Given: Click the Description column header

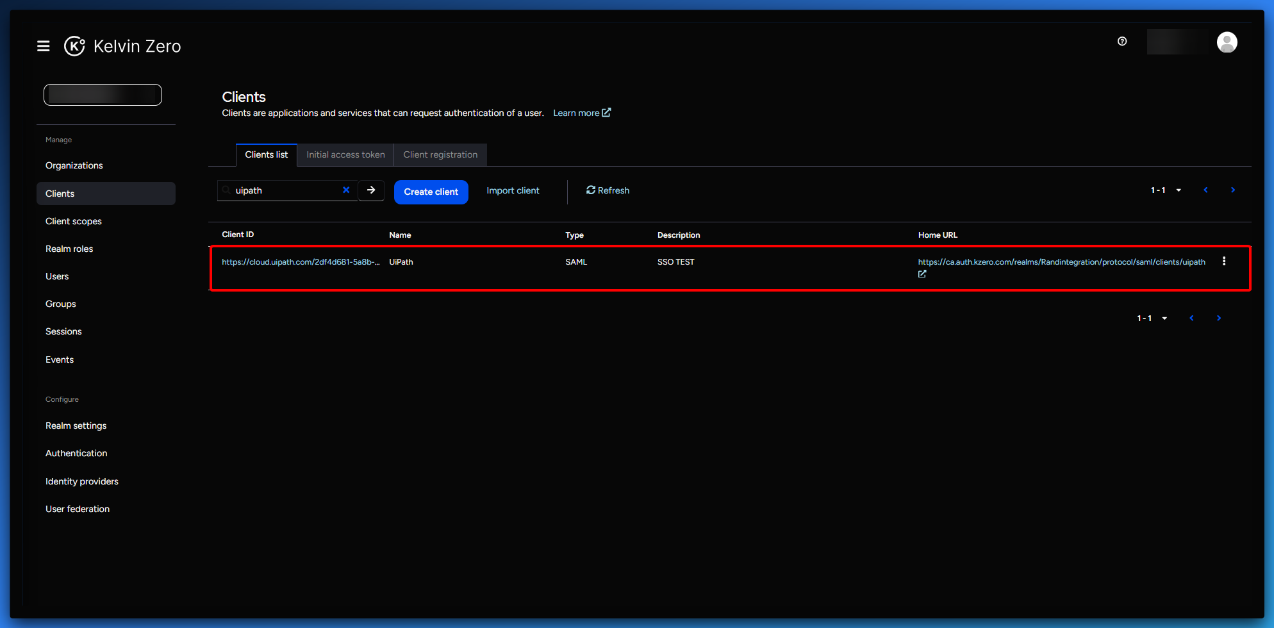Looking at the screenshot, I should (679, 235).
